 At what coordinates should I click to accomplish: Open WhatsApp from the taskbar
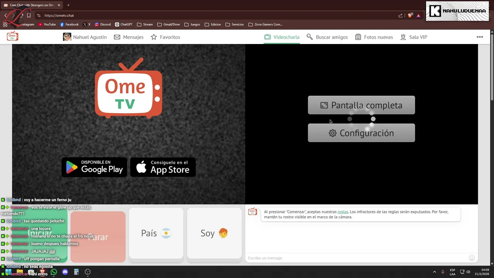tap(54, 272)
